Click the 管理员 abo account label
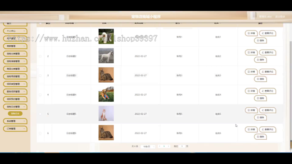This screenshot has height=164, width=292. tap(265, 17)
